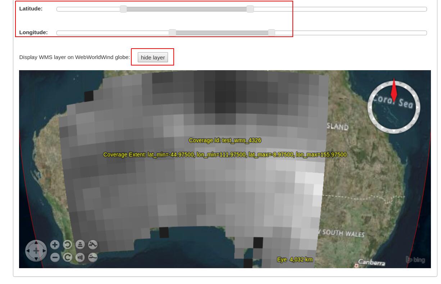Rotate globe heading clockwise
Screen dimensions: 441x284
tap(67, 257)
